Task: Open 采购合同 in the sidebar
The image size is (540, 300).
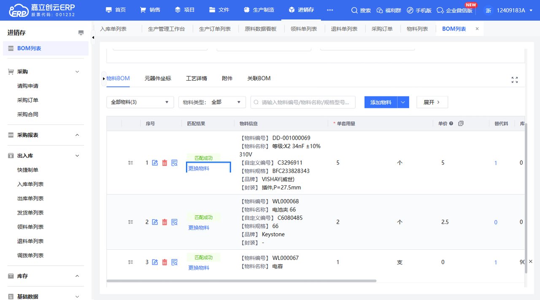Action: pos(28,114)
